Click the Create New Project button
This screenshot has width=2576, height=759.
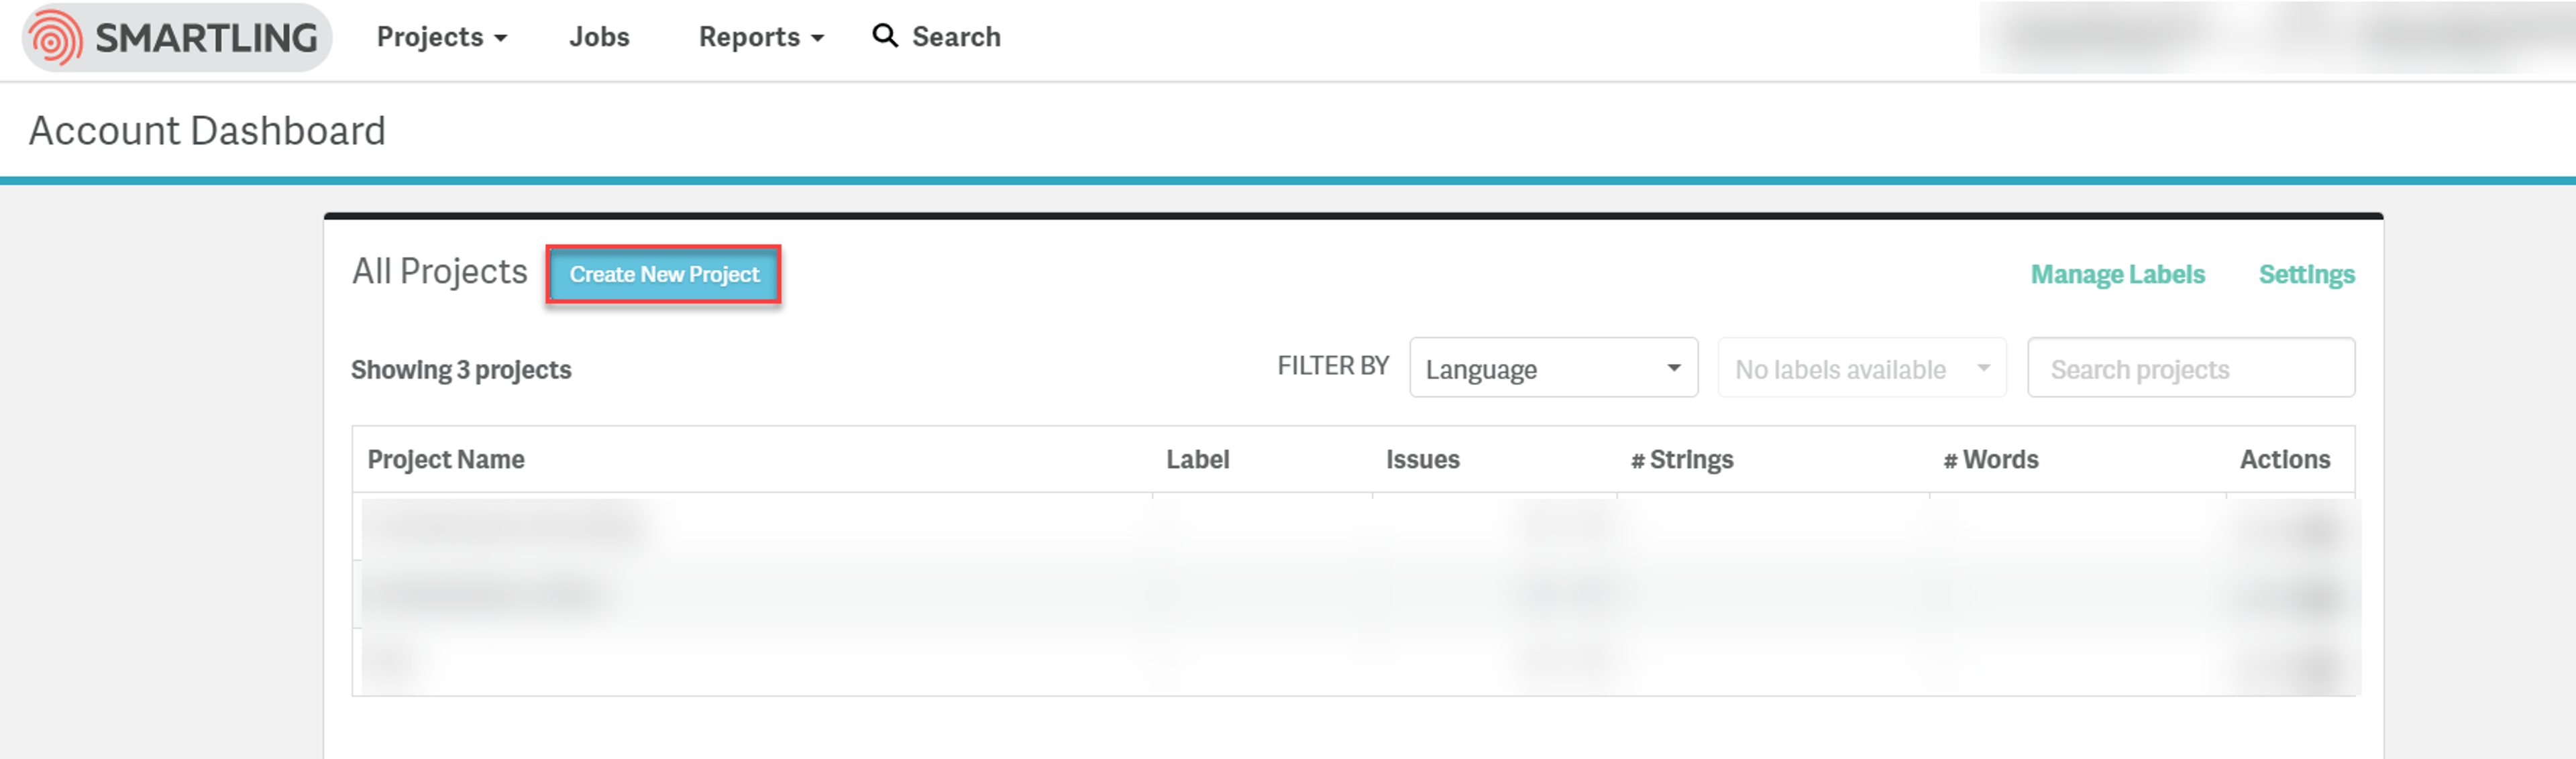pyautogui.click(x=664, y=274)
